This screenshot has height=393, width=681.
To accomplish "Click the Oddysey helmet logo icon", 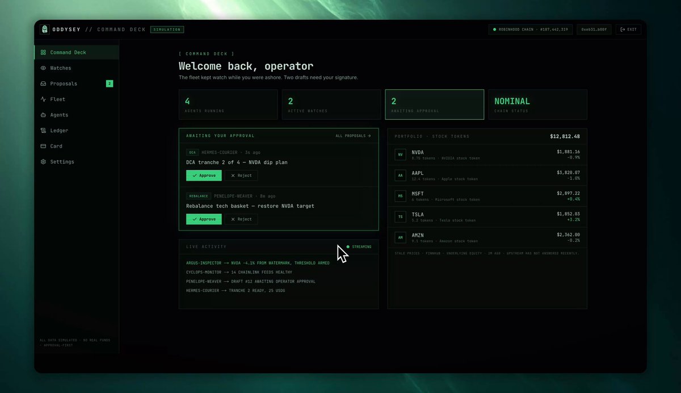I will (45, 30).
